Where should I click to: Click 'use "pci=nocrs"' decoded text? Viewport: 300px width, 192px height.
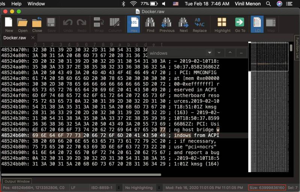pos(195,147)
